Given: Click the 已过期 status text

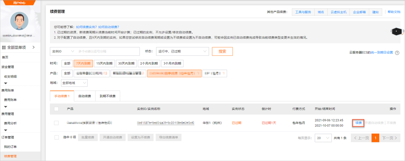Looking at the screenshot, I should [236, 123].
